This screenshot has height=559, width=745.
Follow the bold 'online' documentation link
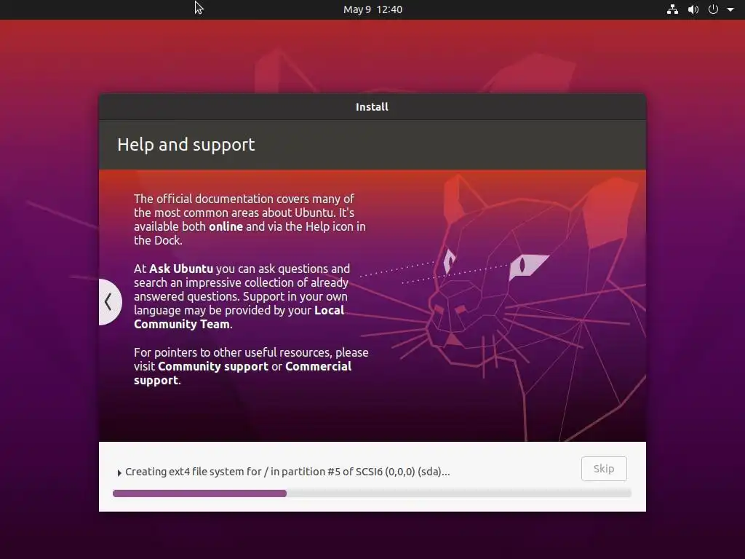(226, 227)
